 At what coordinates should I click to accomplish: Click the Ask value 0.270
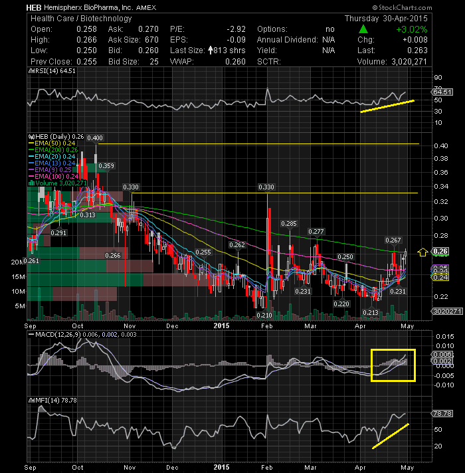tap(148, 29)
